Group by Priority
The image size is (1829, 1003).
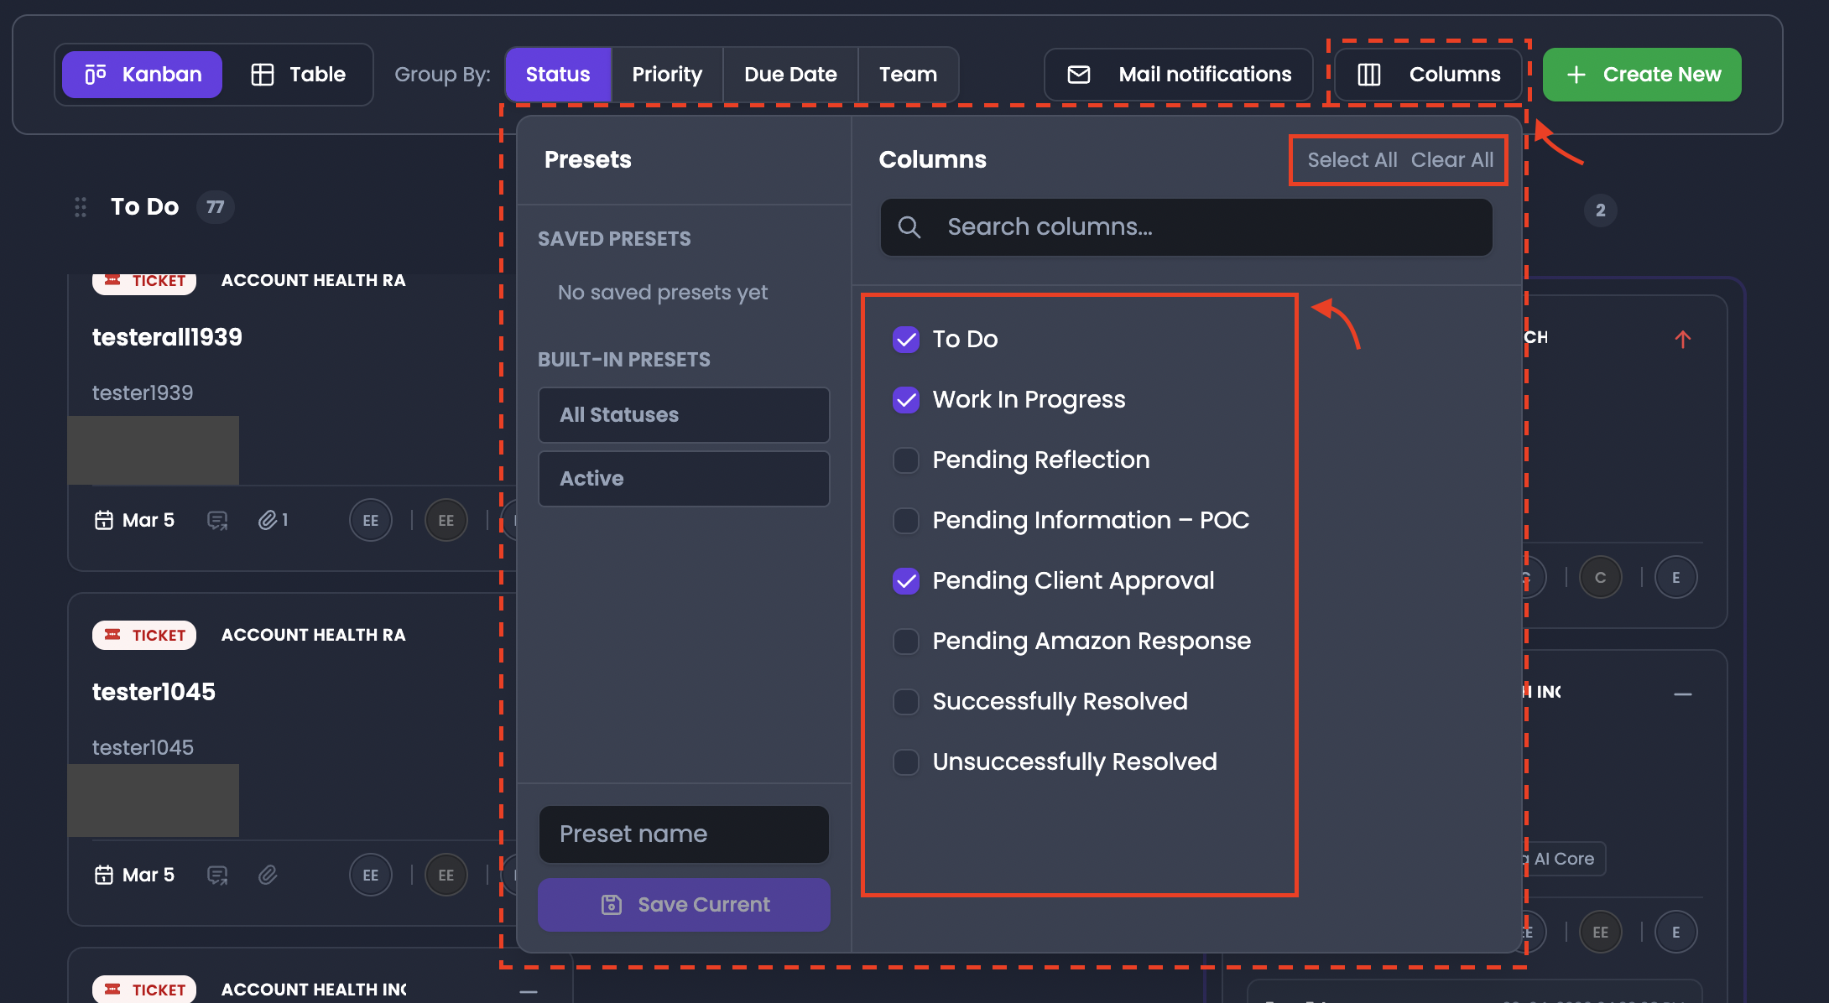coord(667,75)
